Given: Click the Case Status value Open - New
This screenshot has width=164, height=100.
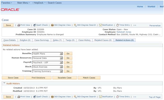Looking at the screenshot, I should coord(122,30).
